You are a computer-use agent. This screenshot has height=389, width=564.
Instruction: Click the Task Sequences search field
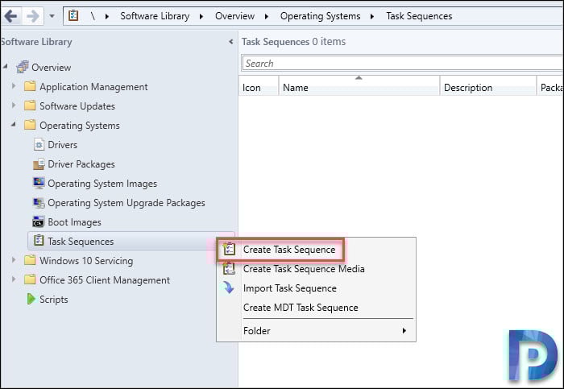(403, 64)
